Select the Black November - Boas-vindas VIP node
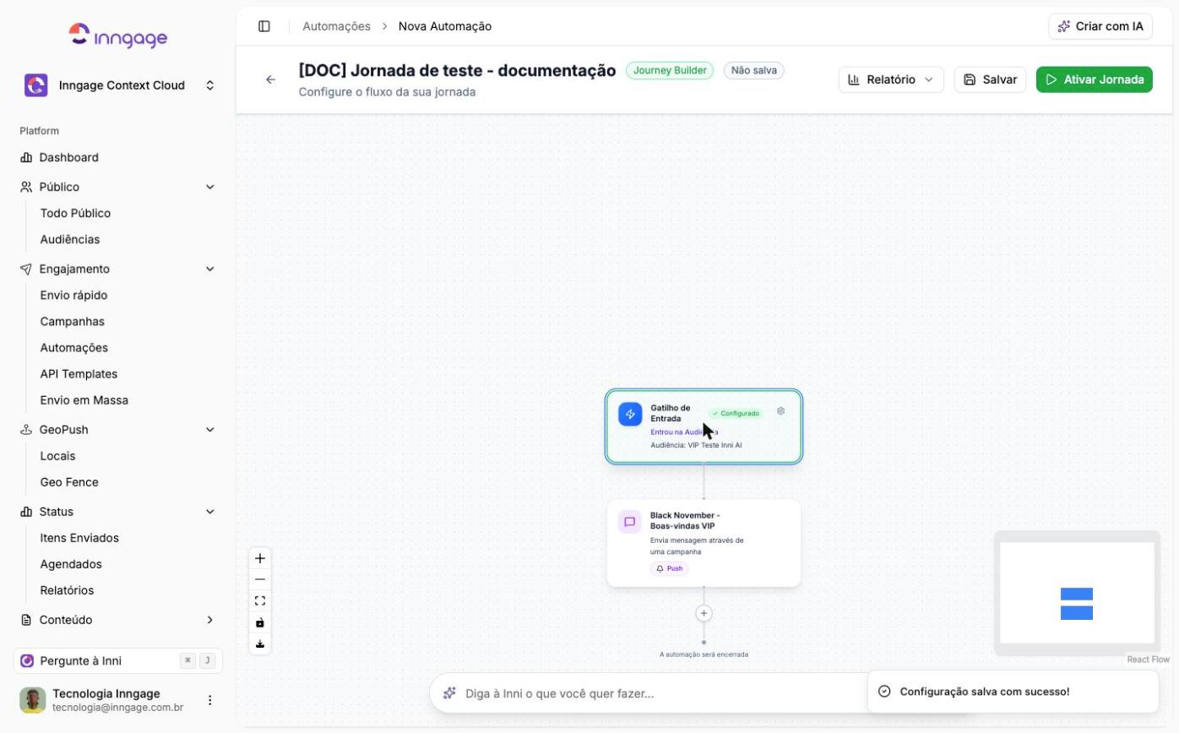The image size is (1179, 733). coord(704,543)
